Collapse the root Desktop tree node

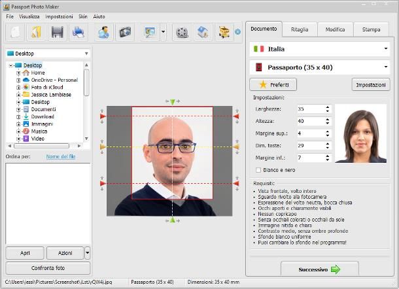10,65
